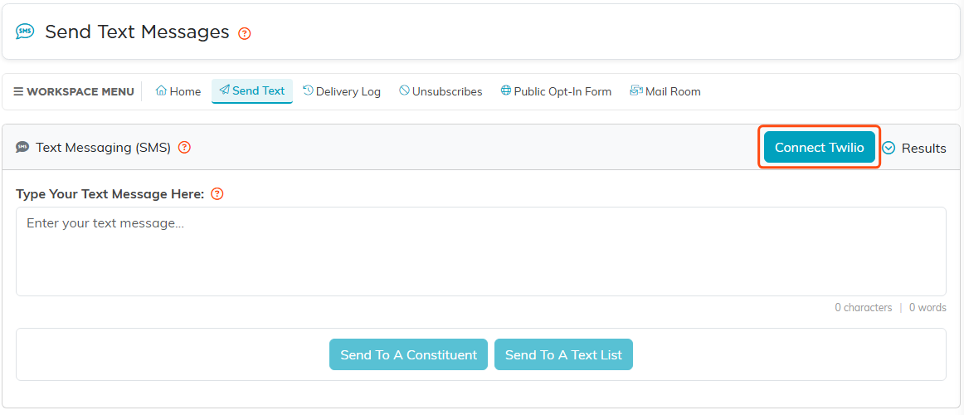Open help icon next to Text Messaging (SMS)
The width and height of the screenshot is (964, 415).
point(184,148)
